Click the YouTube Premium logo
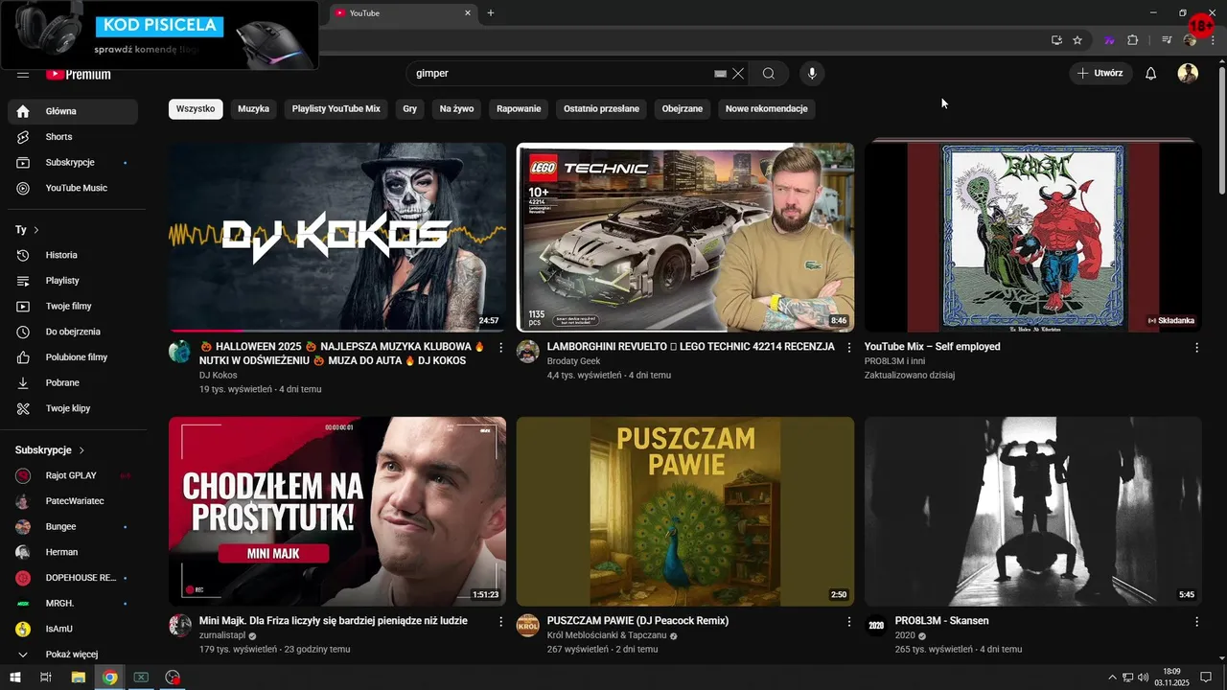1227x690 pixels. pyautogui.click(x=79, y=75)
